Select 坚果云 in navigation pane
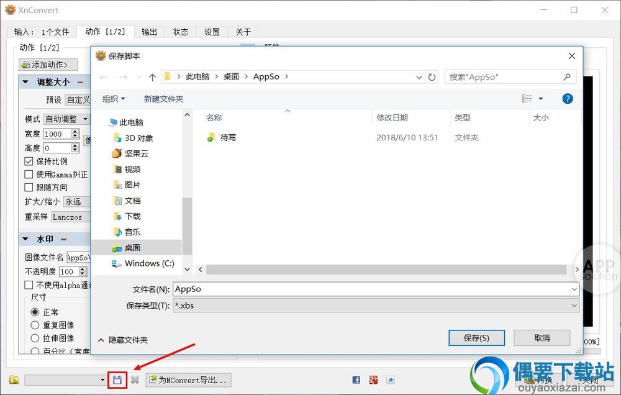The height and width of the screenshot is (395, 621). click(x=130, y=153)
